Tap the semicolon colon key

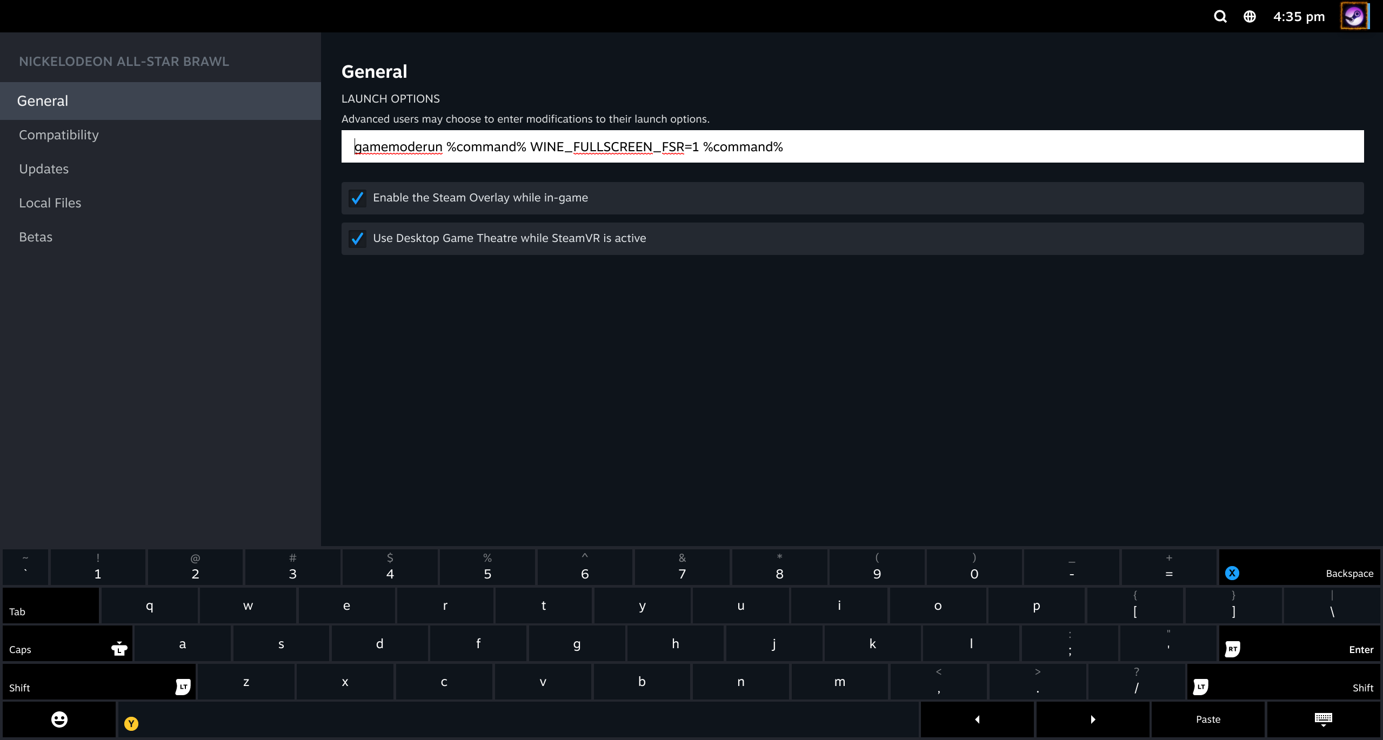1070,643
